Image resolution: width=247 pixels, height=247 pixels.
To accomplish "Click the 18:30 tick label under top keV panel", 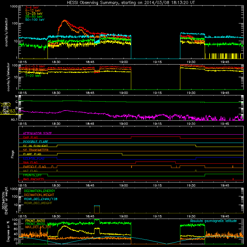I will tap(56, 62).
